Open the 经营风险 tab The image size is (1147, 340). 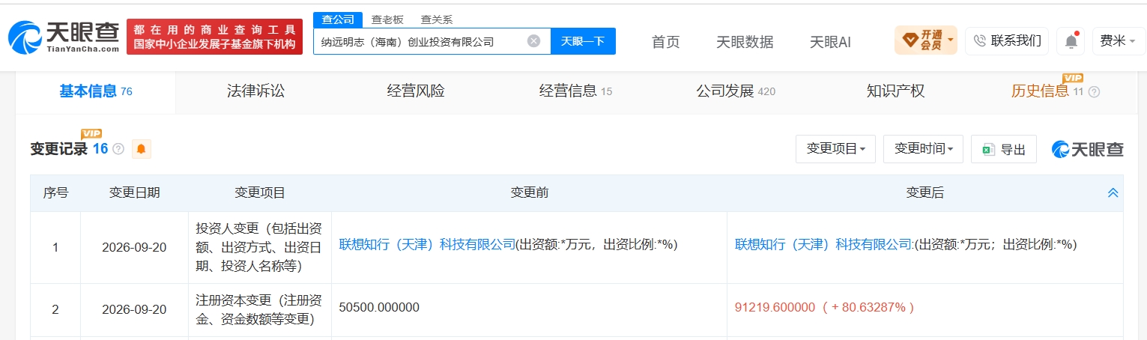[416, 91]
